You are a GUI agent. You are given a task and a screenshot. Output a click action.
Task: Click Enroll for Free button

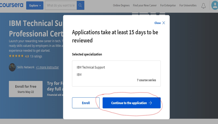(x=26, y=89)
